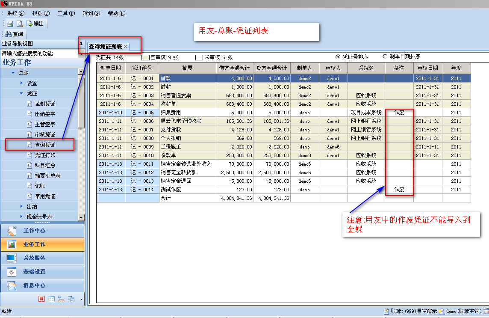The width and height of the screenshot is (489, 318).
Task: Pin the 业务导航视图 navigation panel
Action: (81, 44)
